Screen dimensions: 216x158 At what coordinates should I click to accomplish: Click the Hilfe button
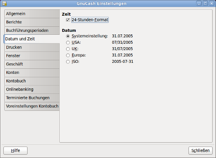click(x=15, y=150)
